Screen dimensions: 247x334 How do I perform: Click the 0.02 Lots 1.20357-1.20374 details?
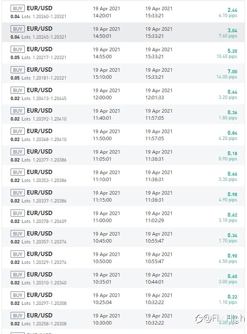pos(38,242)
